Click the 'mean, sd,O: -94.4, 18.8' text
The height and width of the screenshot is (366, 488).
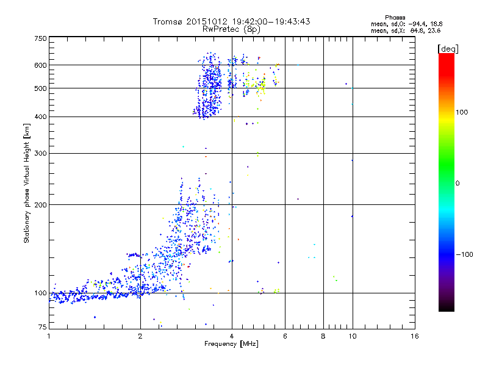click(406, 24)
